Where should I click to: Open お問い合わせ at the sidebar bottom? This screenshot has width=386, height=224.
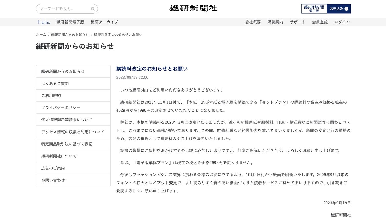[53, 180]
